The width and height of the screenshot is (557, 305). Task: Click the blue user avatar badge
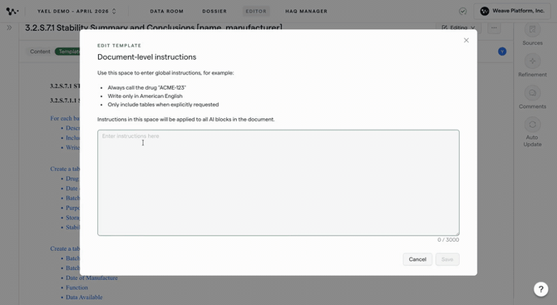[502, 52]
